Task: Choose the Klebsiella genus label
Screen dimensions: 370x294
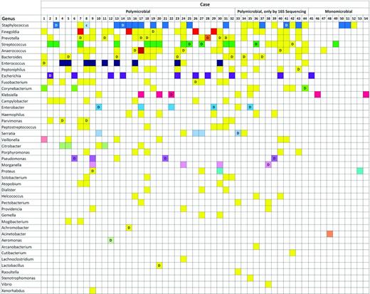Action: [9, 95]
